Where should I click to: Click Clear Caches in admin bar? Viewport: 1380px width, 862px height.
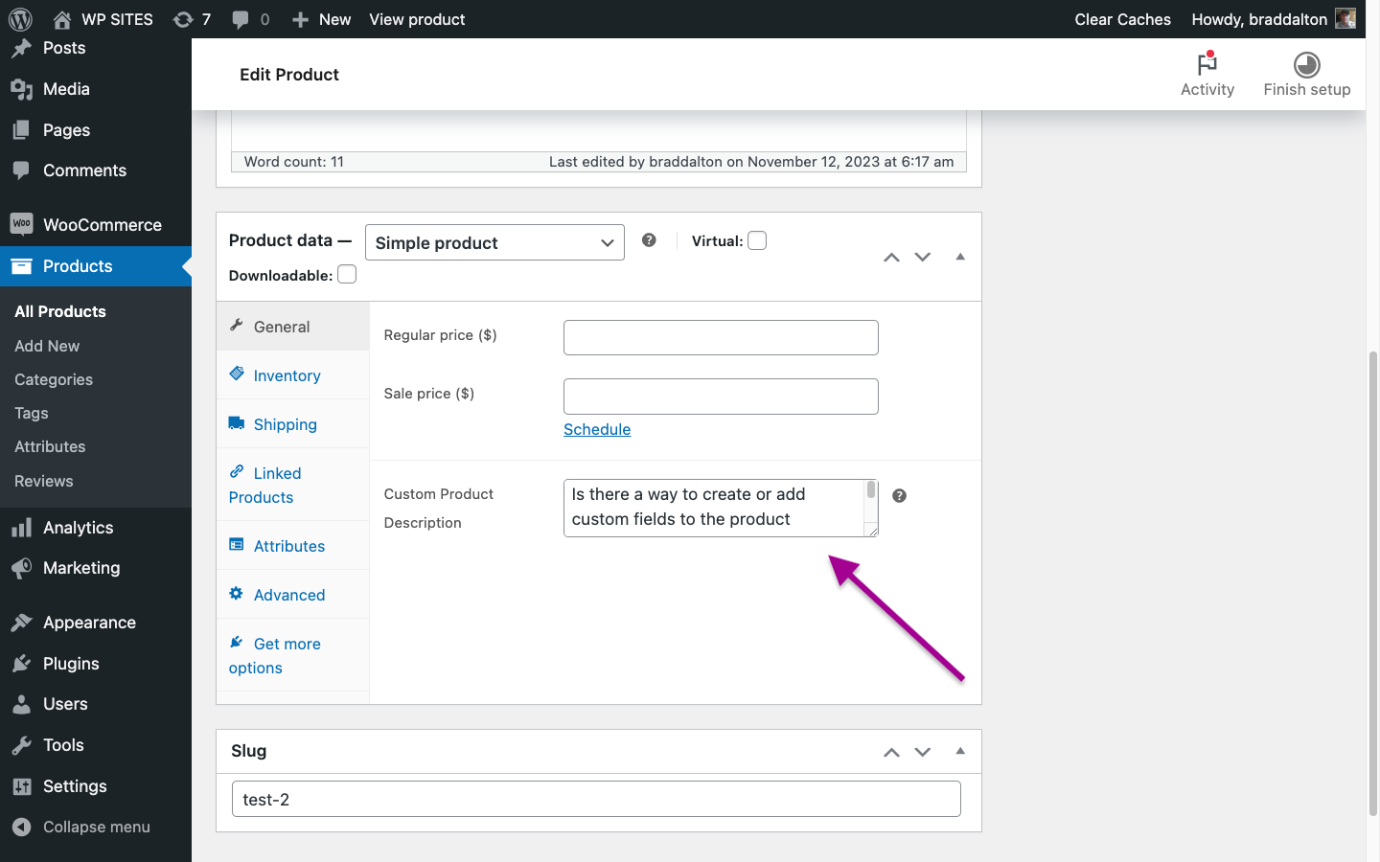point(1122,19)
